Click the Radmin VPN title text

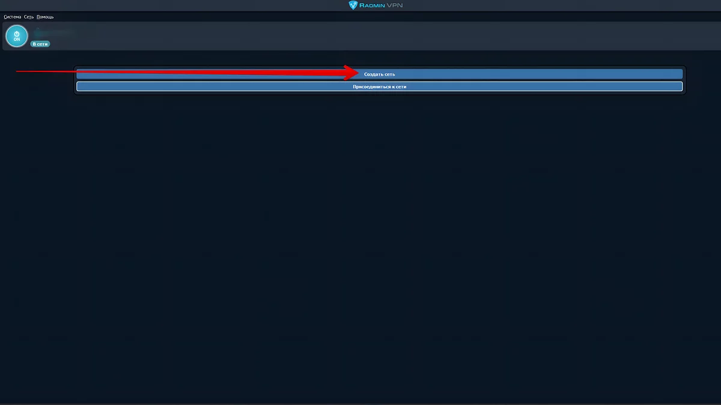(385, 5)
